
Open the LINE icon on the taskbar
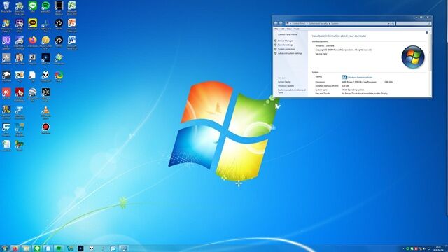37,248
